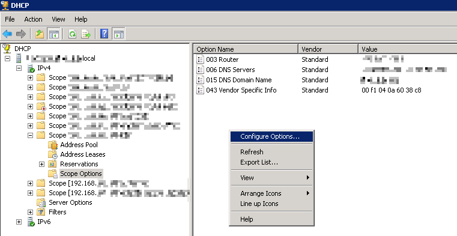Toggle the Show/Hide Console Tree toolbar icon
457x236 pixels.
click(53, 34)
